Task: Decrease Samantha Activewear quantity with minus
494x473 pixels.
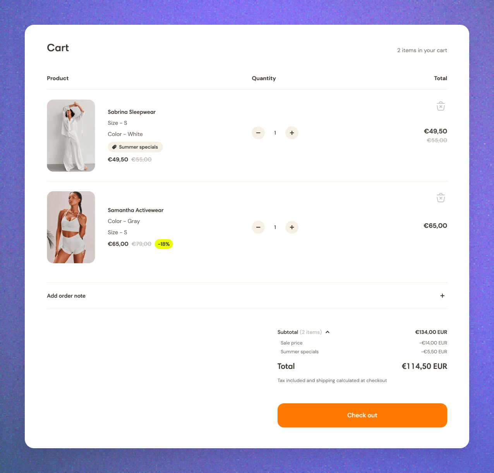Action: pyautogui.click(x=258, y=227)
